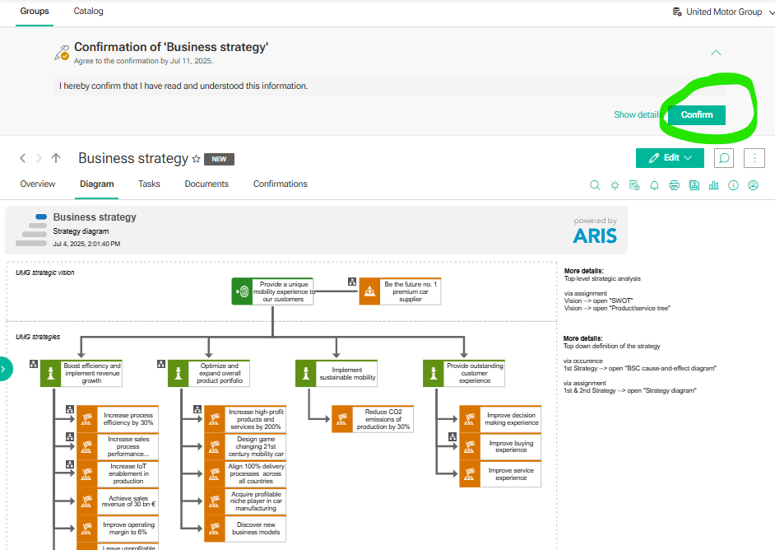The height and width of the screenshot is (550, 775).
Task: Print the diagram using the printer icon
Action: (674, 185)
